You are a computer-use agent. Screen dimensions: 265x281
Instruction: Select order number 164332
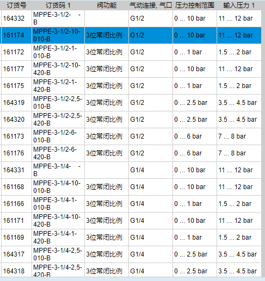14,18
